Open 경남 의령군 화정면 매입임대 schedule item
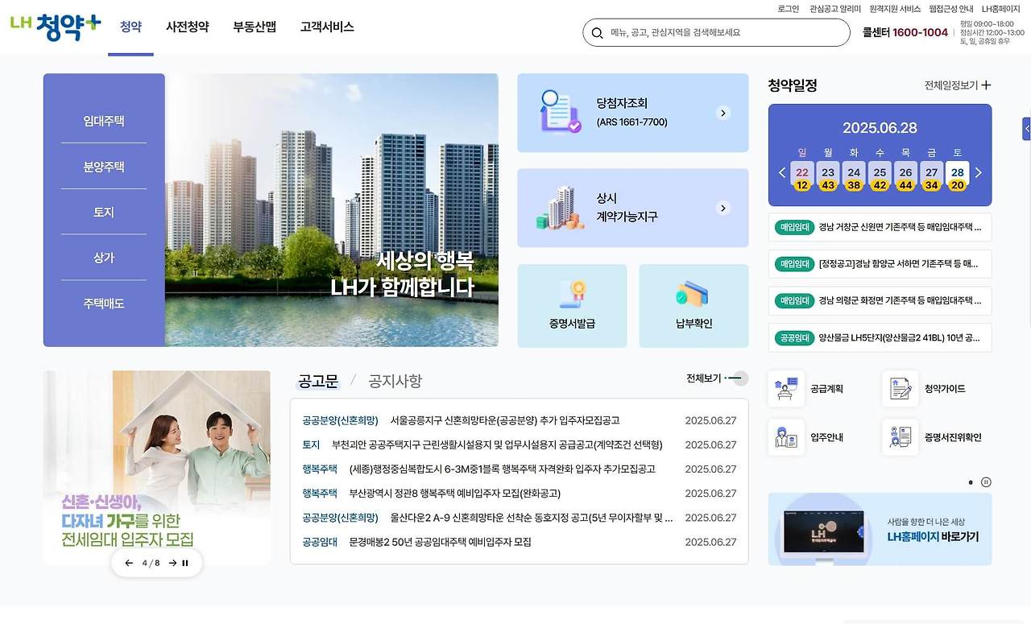 (880, 300)
